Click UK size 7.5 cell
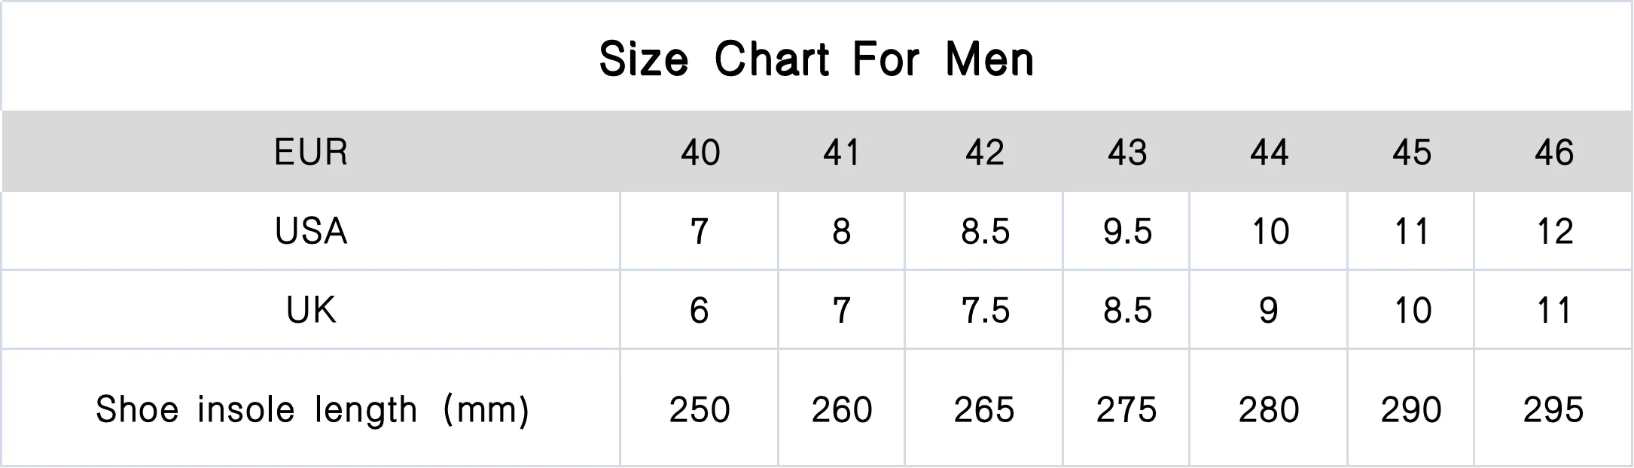 985,310
